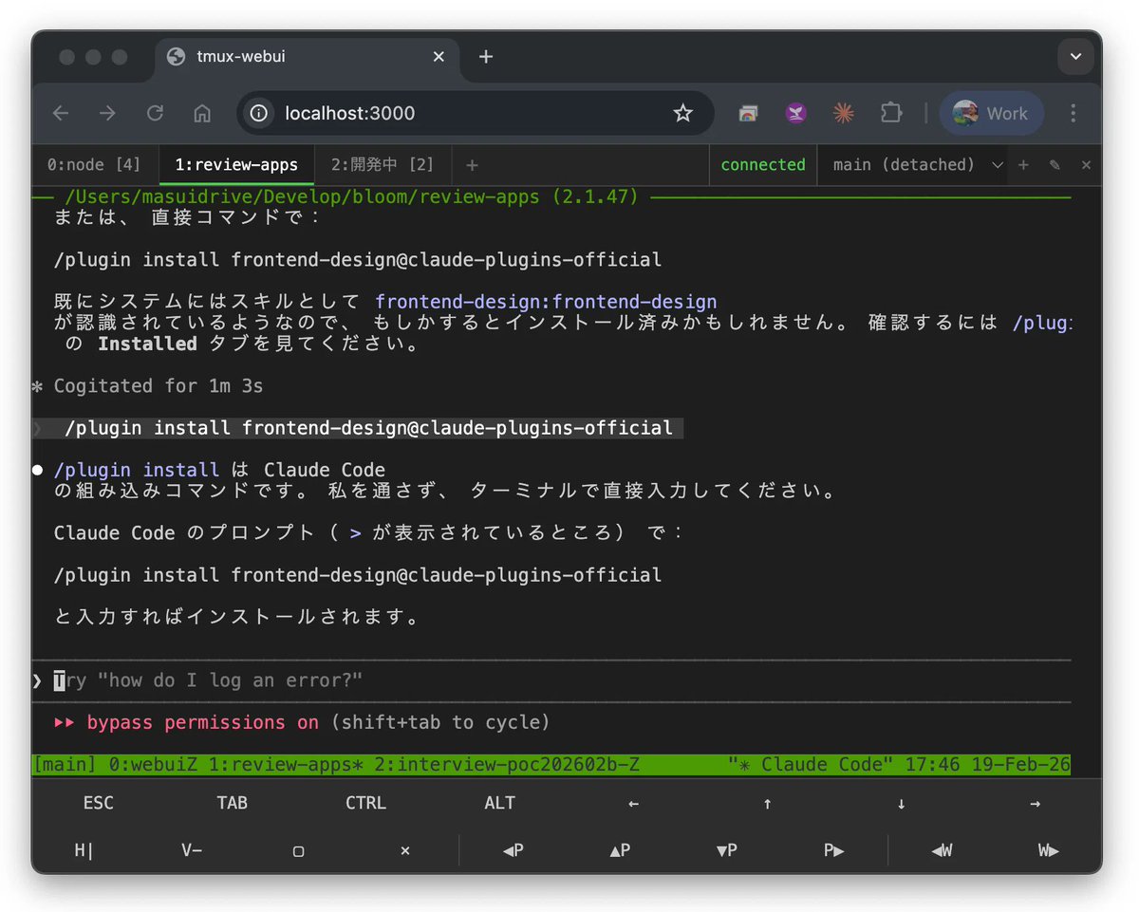Zoom pane with square button
This screenshot has width=1139, height=912.
click(298, 850)
